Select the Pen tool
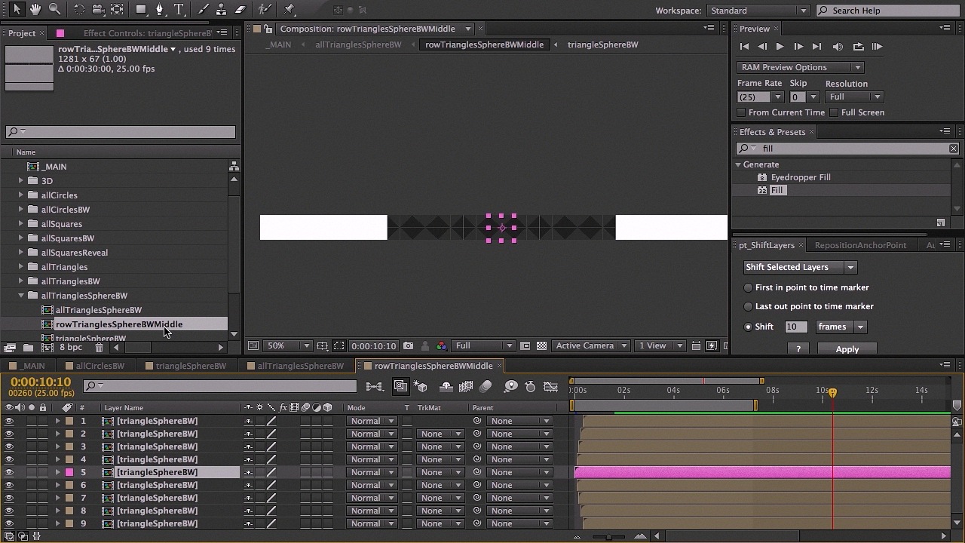This screenshot has width=965, height=543. tap(160, 10)
